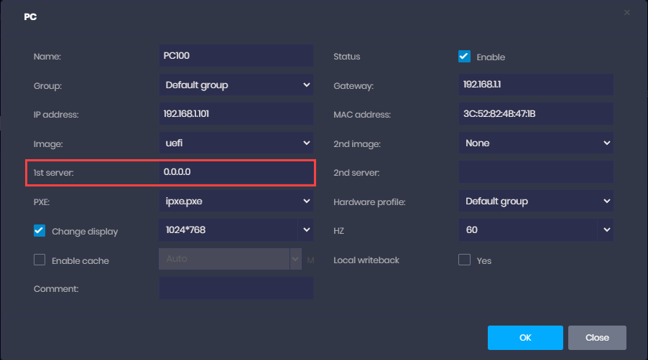This screenshot has height=360, width=648.
Task: Open the HZ refresh rate dropdown
Action: [x=536, y=230]
